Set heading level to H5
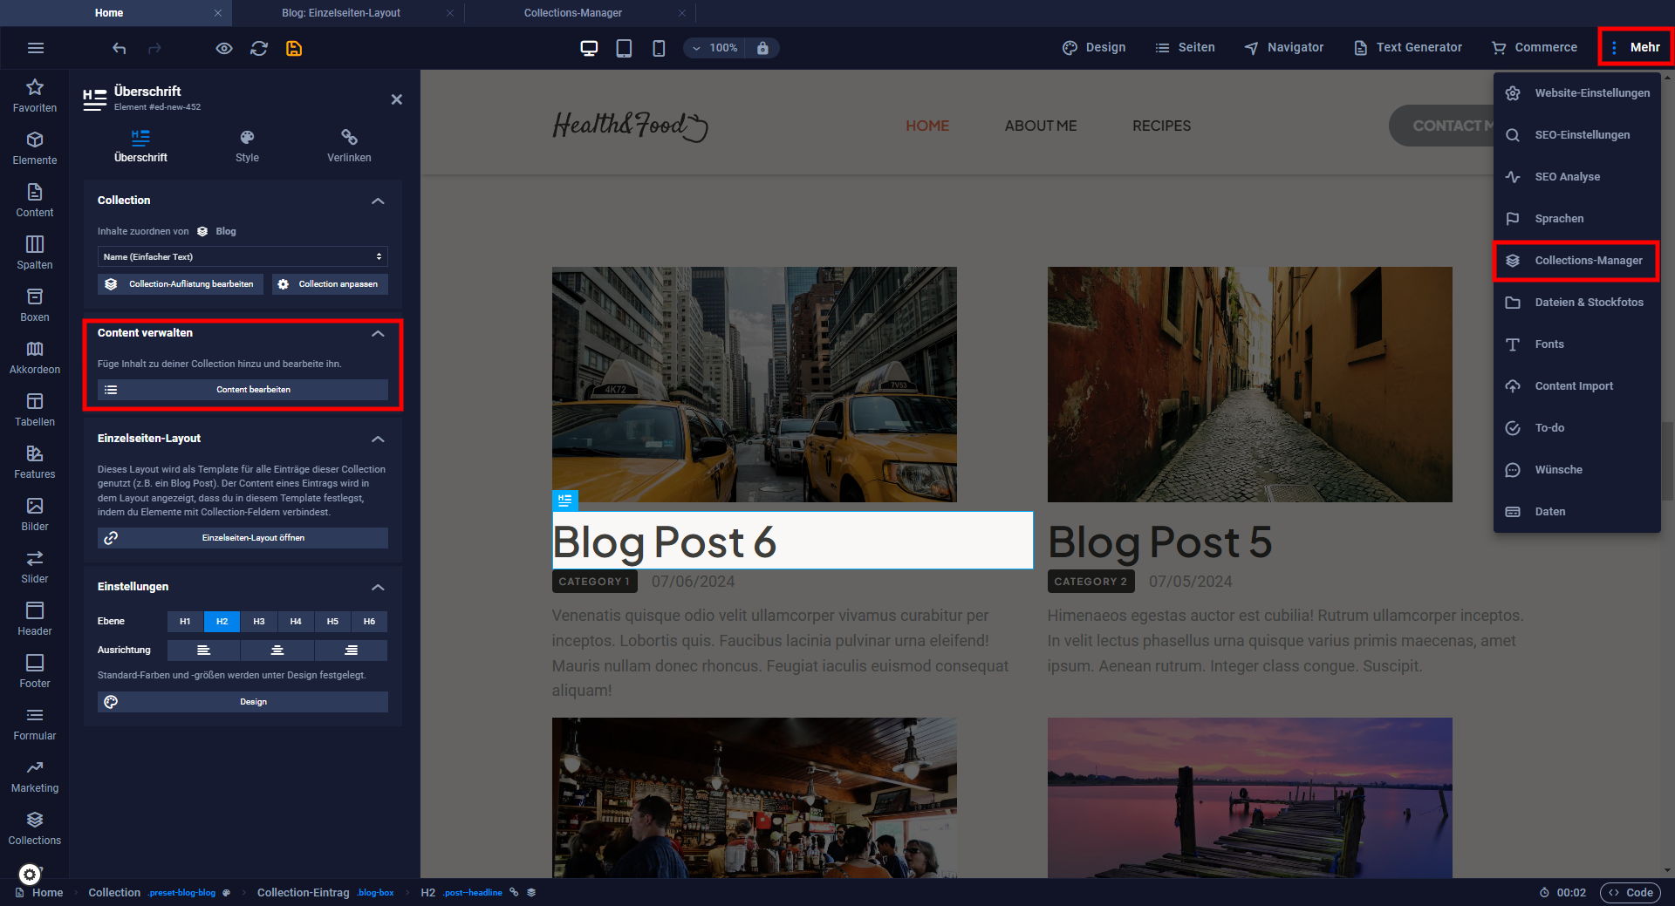 pos(332,622)
